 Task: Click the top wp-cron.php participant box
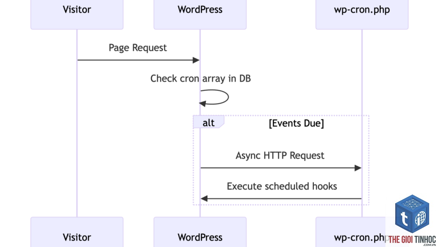pos(362,14)
